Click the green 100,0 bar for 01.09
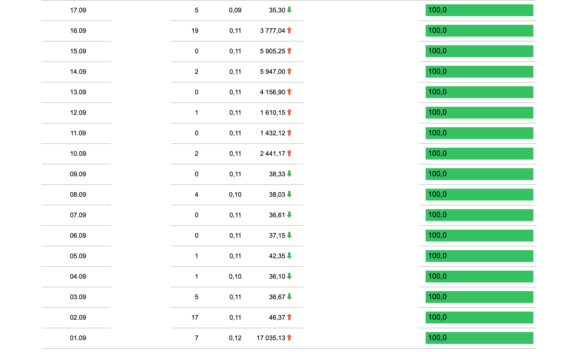Viewport: 577px width, 352px height. click(479, 338)
